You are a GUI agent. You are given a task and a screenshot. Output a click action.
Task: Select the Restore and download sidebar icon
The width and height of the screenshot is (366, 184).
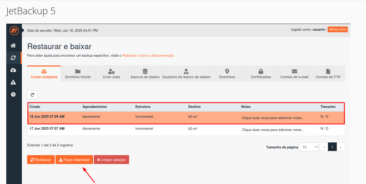pyautogui.click(x=13, y=58)
